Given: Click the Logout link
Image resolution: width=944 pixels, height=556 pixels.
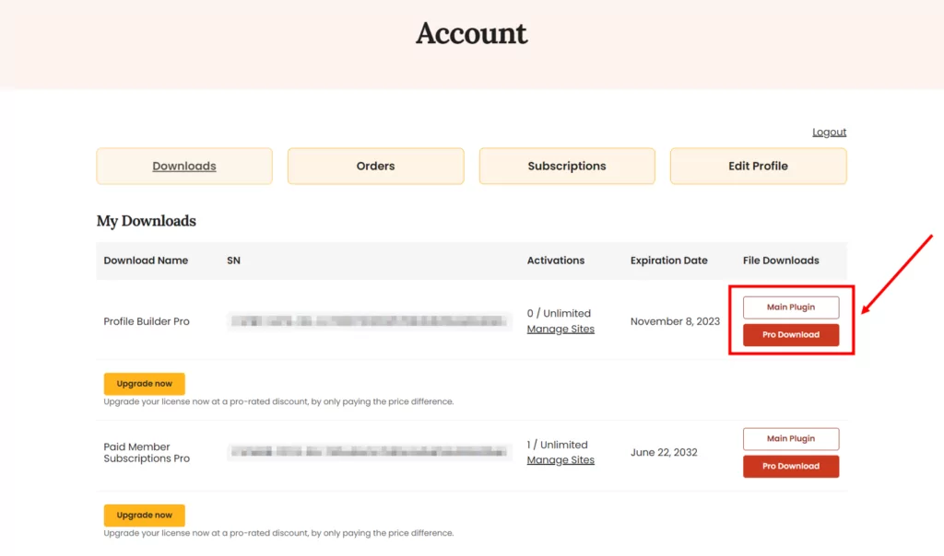Looking at the screenshot, I should (x=829, y=133).
